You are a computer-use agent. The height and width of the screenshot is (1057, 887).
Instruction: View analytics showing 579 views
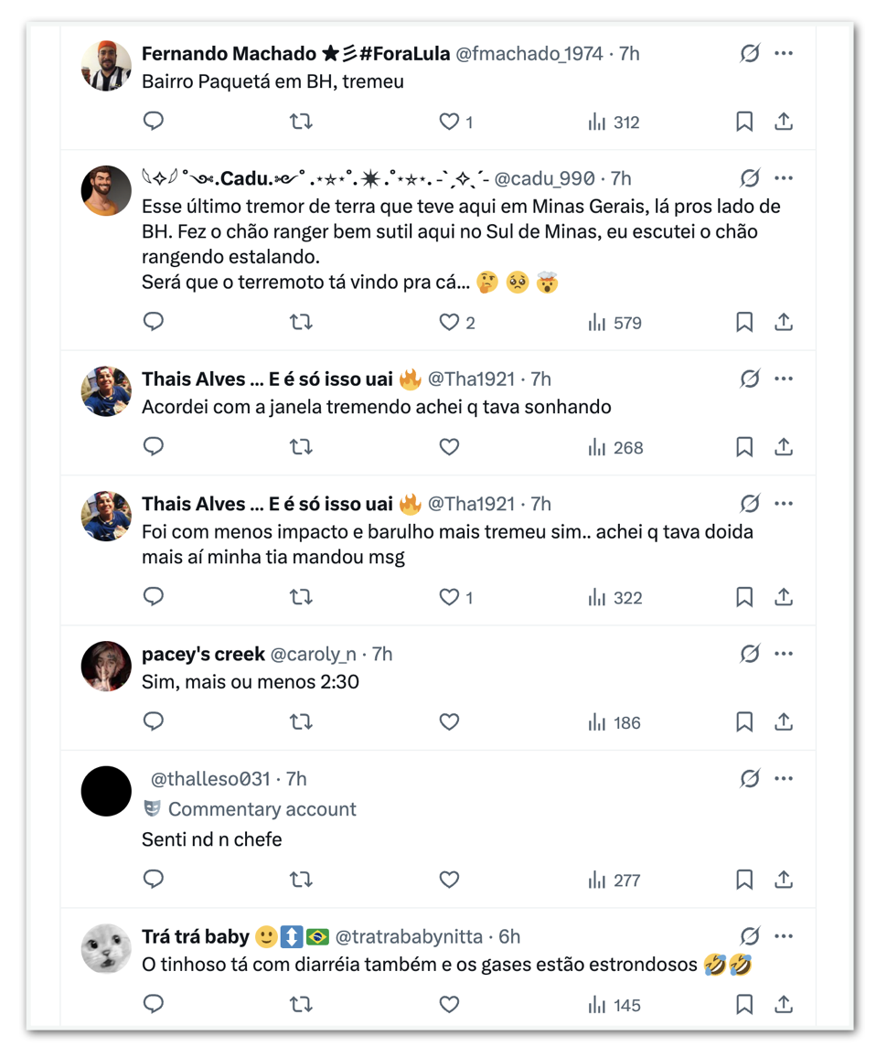[614, 323]
